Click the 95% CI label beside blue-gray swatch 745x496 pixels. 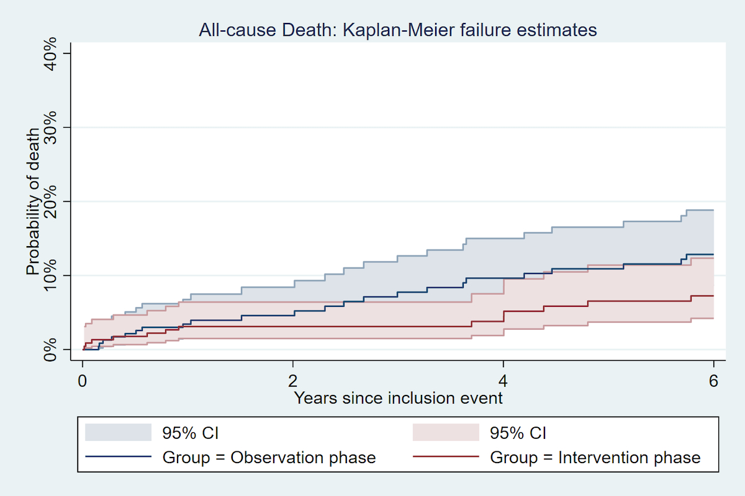pyautogui.click(x=191, y=432)
